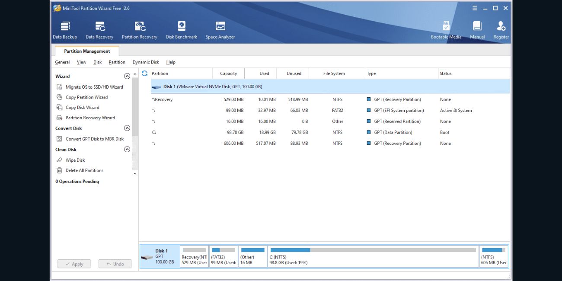Open the Disk menu
Viewport: 562px width, 281px height.
coord(97,62)
